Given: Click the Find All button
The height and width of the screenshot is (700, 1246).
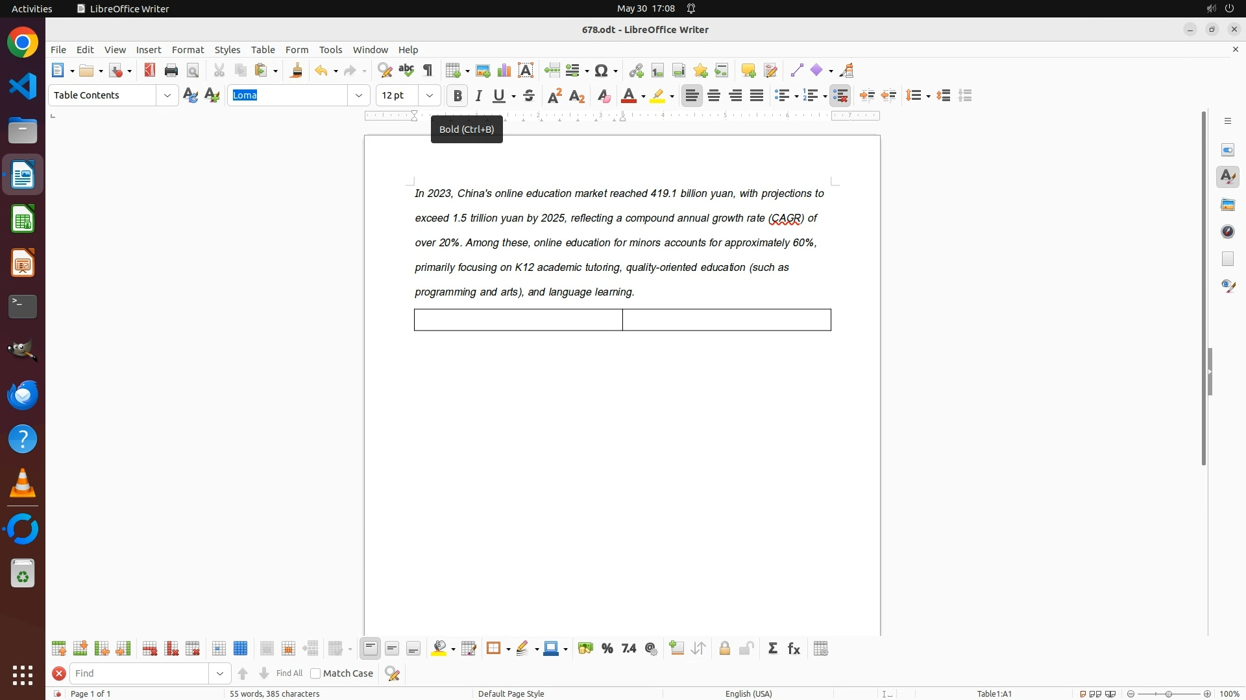Looking at the screenshot, I should [289, 673].
